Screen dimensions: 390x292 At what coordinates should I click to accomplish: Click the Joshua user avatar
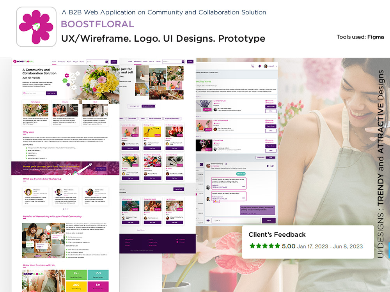point(265,66)
